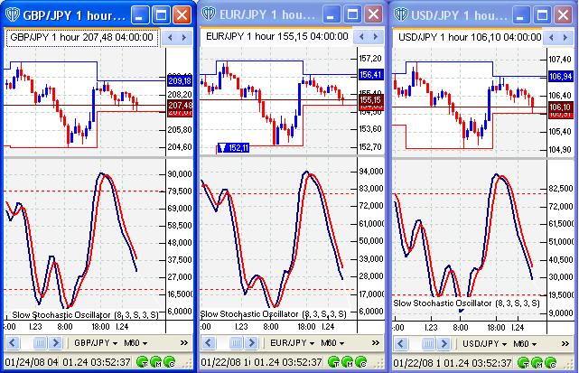The image size is (579, 373).
Task: Open M60 timeframe dropdown in GBP/JPY window
Action: click(135, 343)
